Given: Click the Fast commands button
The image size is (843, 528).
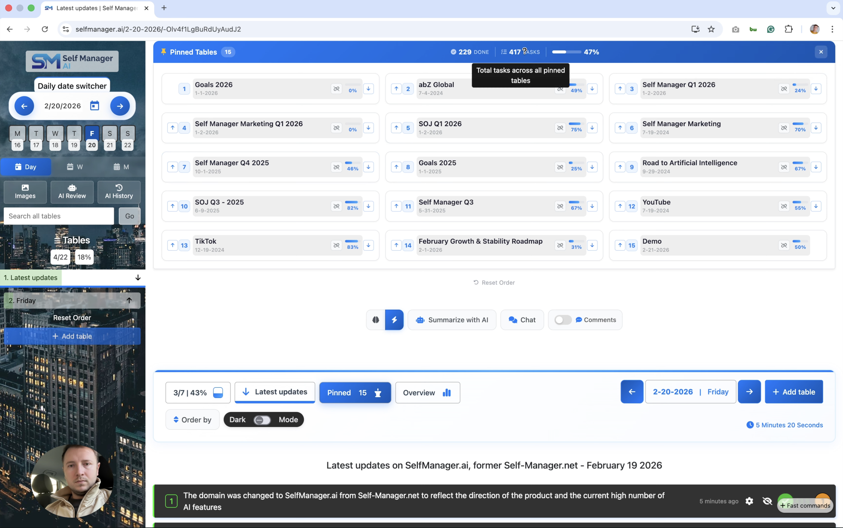Looking at the screenshot, I should [805, 505].
